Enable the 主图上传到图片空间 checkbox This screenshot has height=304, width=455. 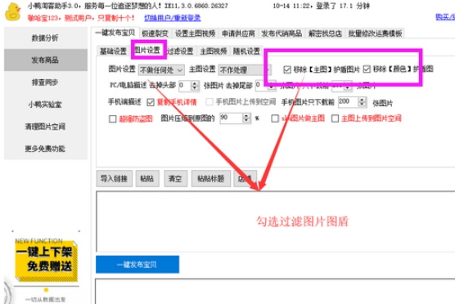click(336, 118)
